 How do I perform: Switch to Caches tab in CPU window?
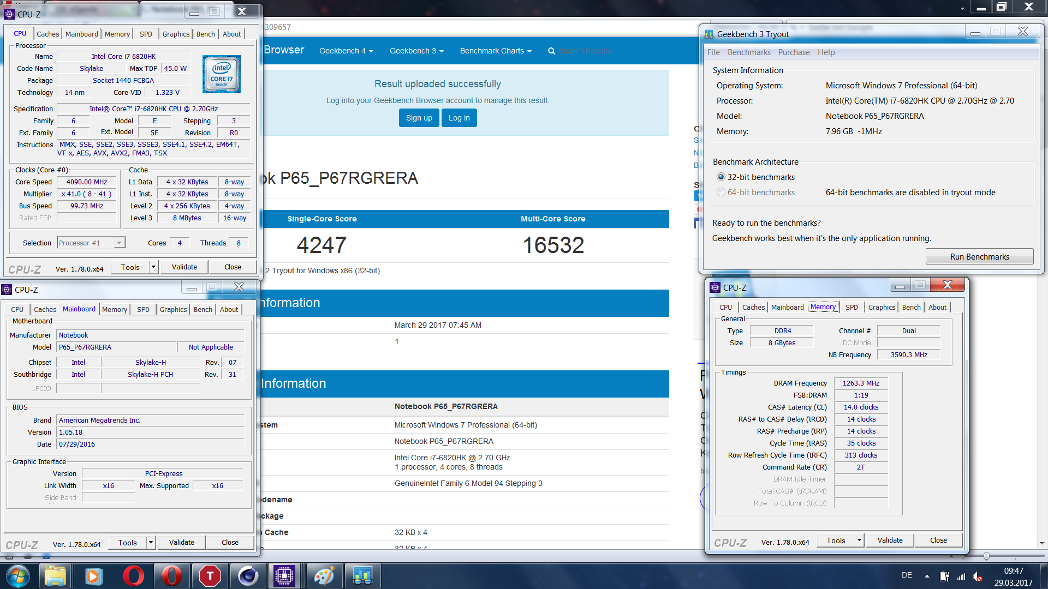[x=47, y=34]
